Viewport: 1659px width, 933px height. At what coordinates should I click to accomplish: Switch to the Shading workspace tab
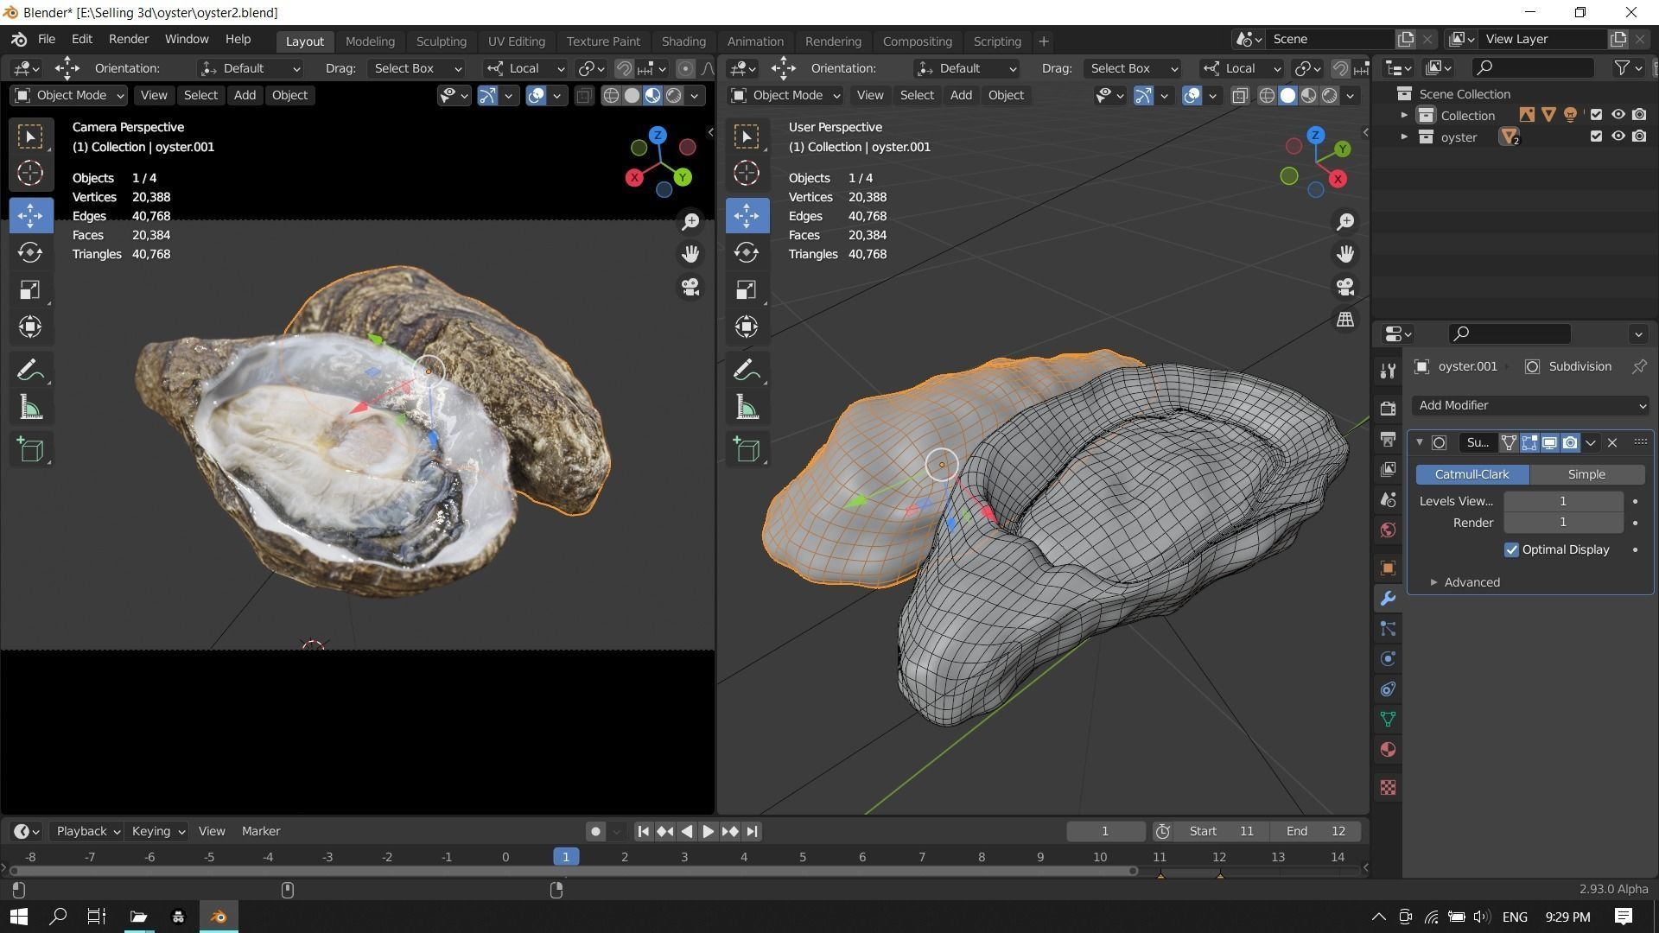click(x=683, y=41)
